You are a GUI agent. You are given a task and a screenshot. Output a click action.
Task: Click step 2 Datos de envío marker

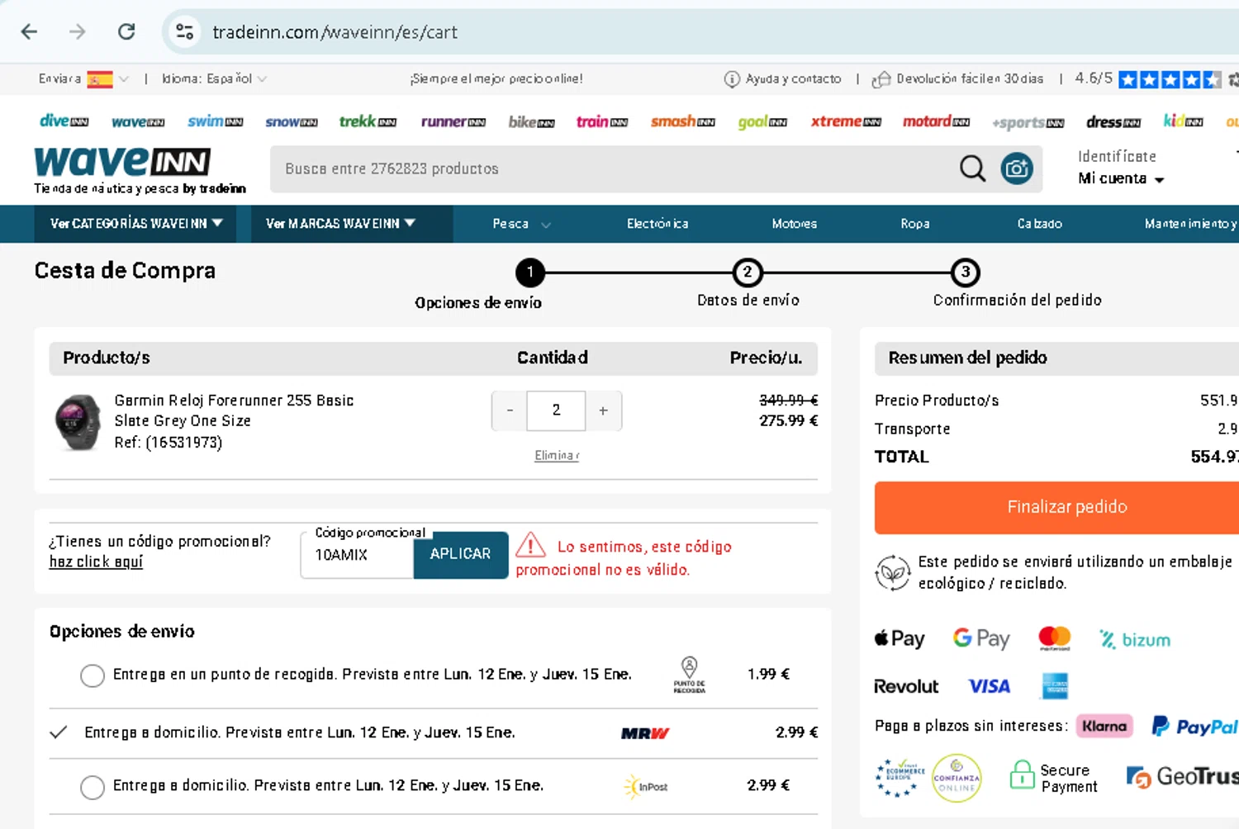748,272
